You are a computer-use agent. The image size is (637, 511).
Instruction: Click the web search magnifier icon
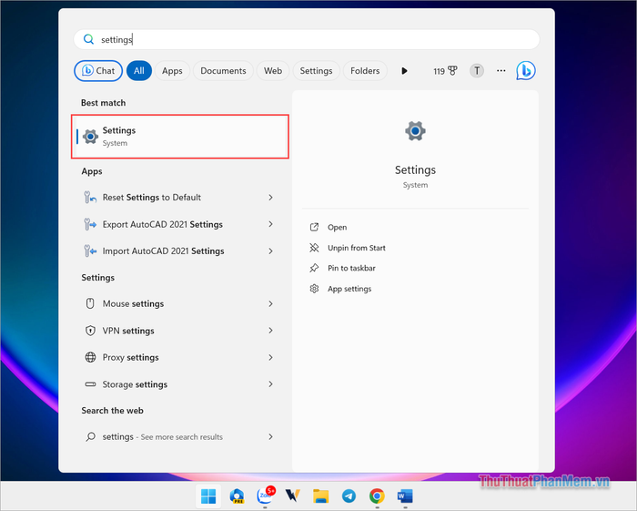tap(91, 436)
